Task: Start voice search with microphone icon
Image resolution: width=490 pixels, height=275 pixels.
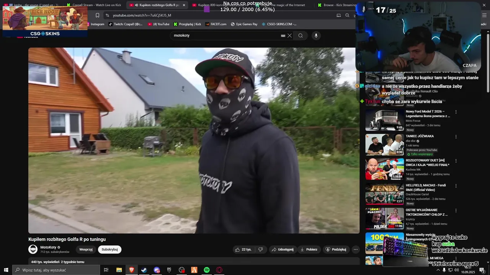Action: [x=316, y=36]
